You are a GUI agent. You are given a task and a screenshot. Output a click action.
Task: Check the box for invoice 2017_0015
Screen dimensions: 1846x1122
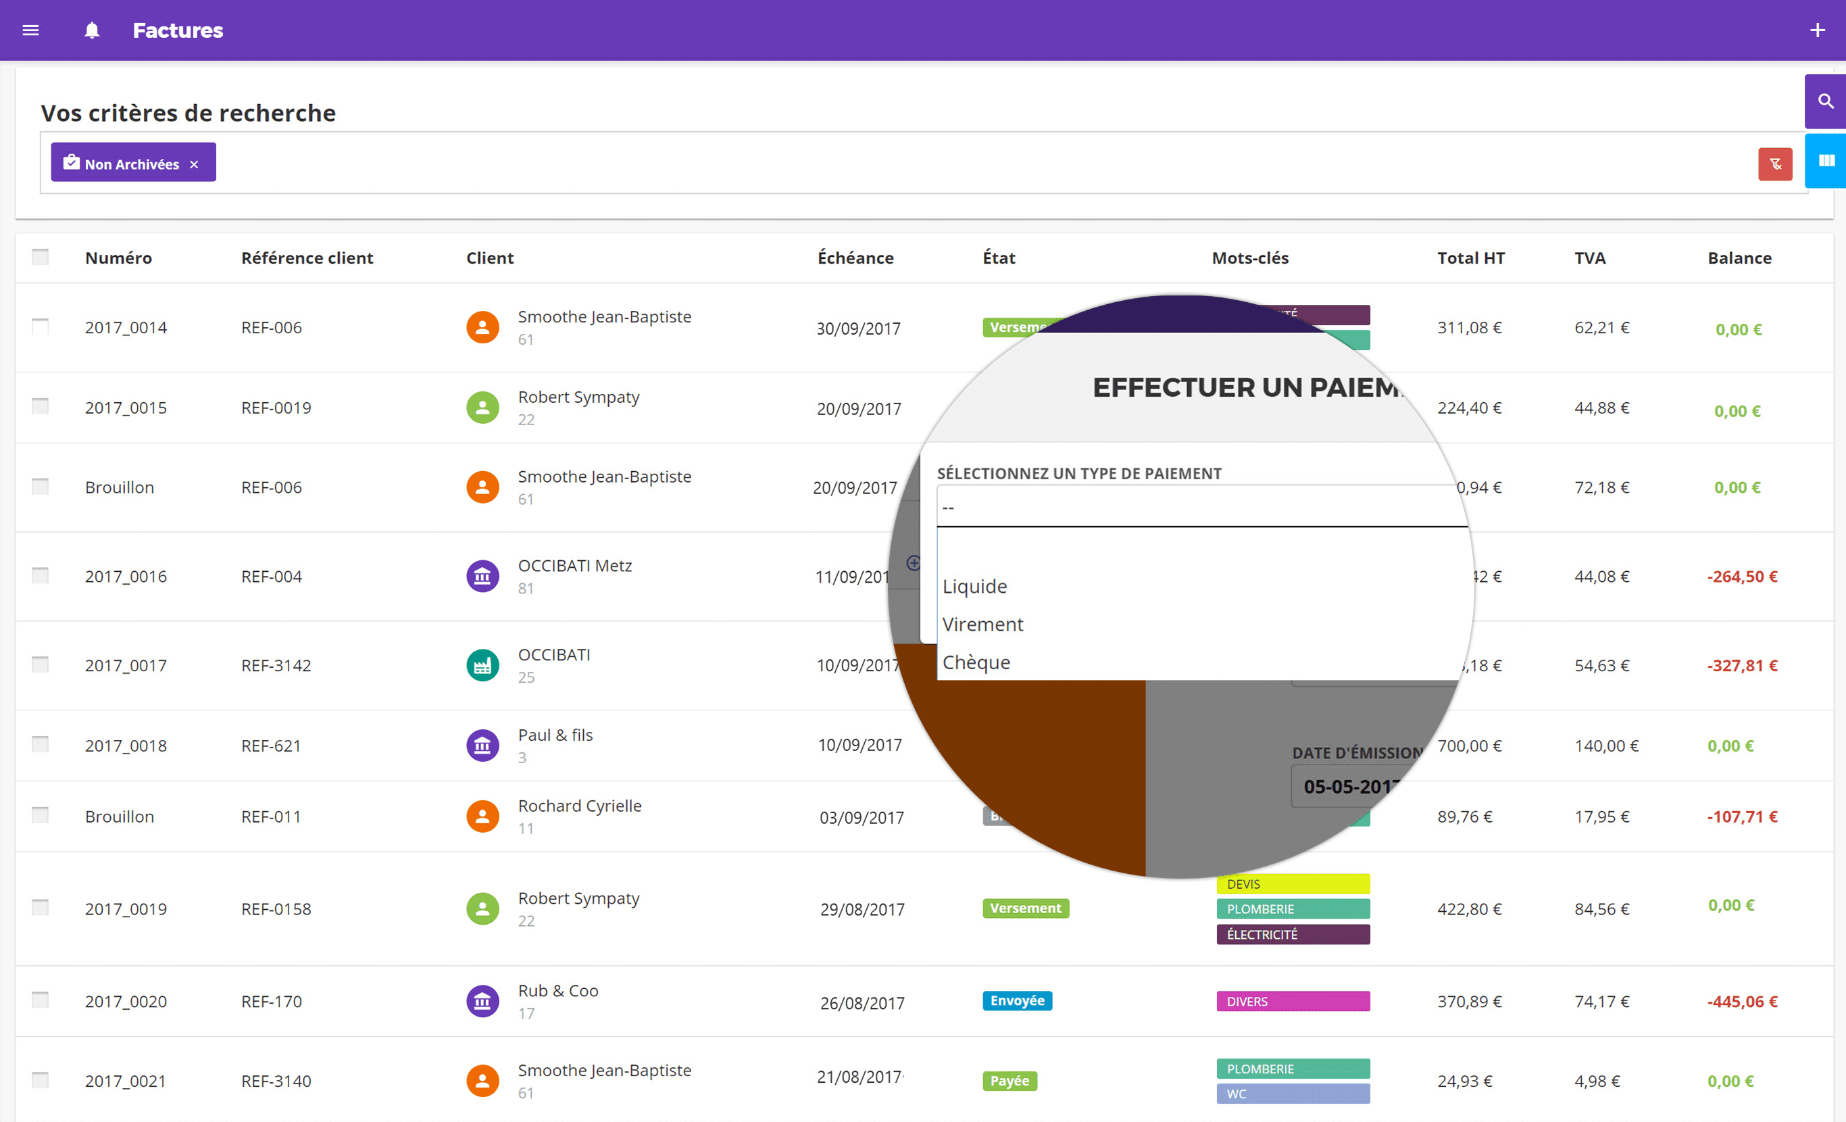pyautogui.click(x=41, y=406)
